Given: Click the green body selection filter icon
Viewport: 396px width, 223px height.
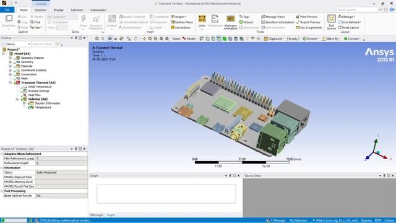Looking at the screenshot, I should (225, 38).
